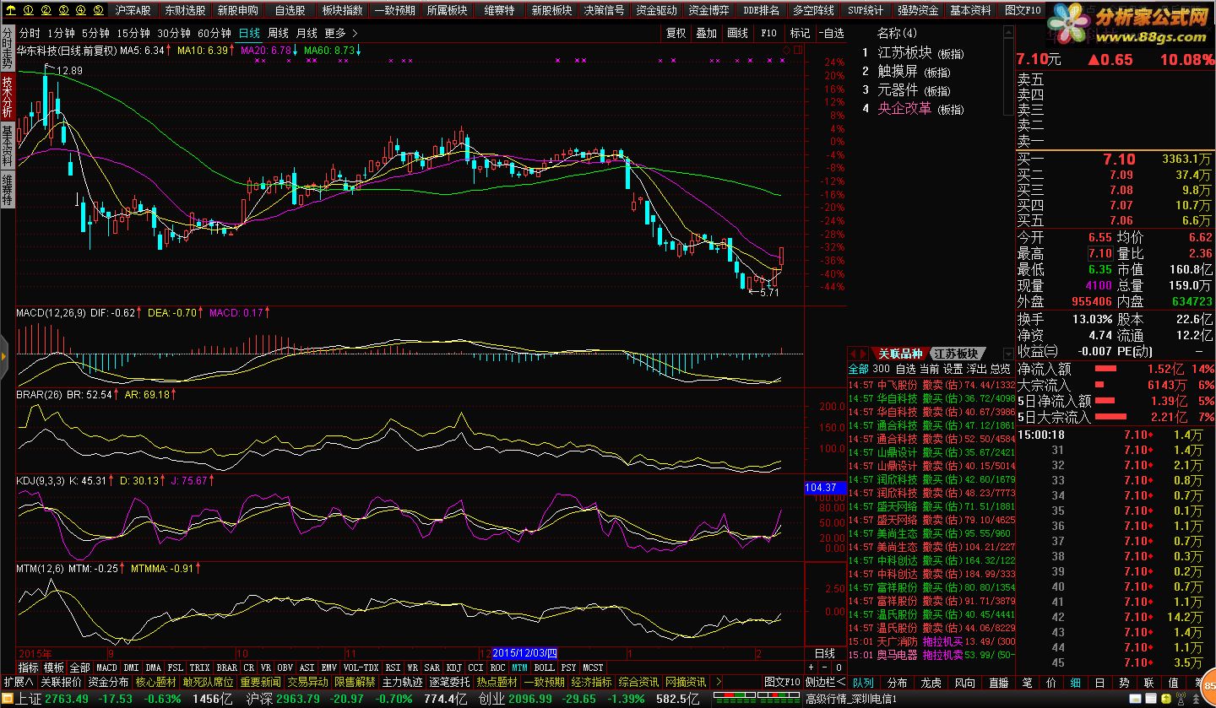The width and height of the screenshot is (1216, 708).
Task: Select the MACD indicator tab
Action: [106, 667]
